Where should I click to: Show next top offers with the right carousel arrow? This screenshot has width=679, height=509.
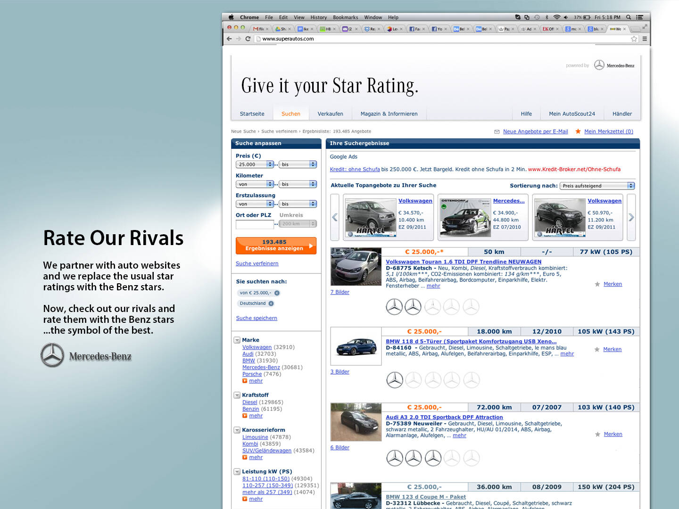click(631, 217)
